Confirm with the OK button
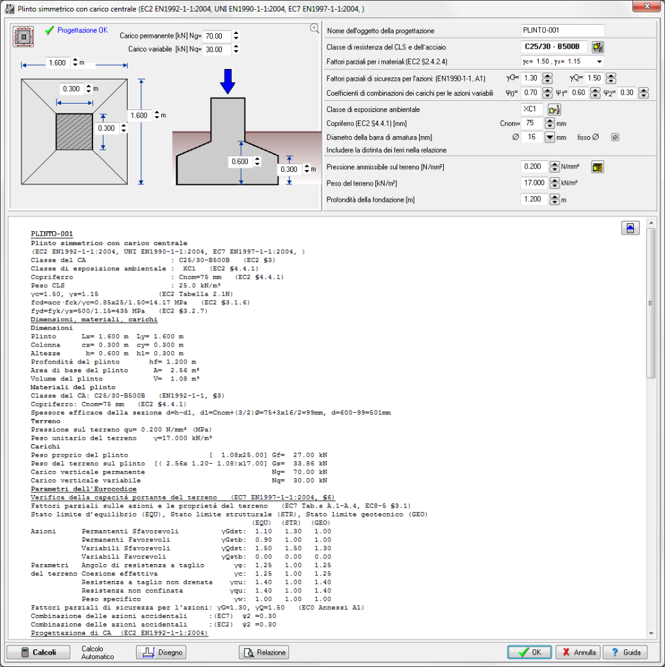 tap(530, 652)
